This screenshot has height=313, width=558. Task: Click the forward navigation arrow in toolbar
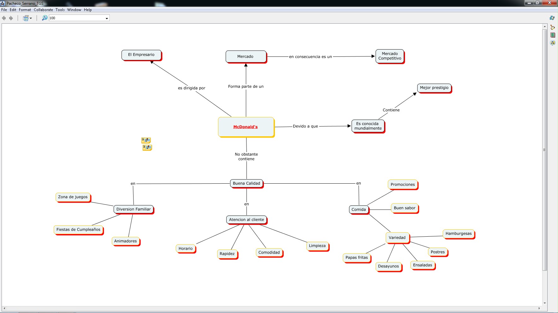(11, 18)
